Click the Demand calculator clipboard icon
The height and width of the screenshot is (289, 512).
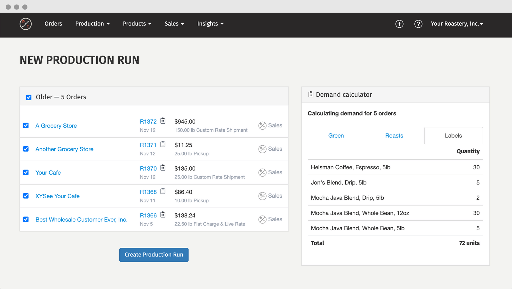311,94
